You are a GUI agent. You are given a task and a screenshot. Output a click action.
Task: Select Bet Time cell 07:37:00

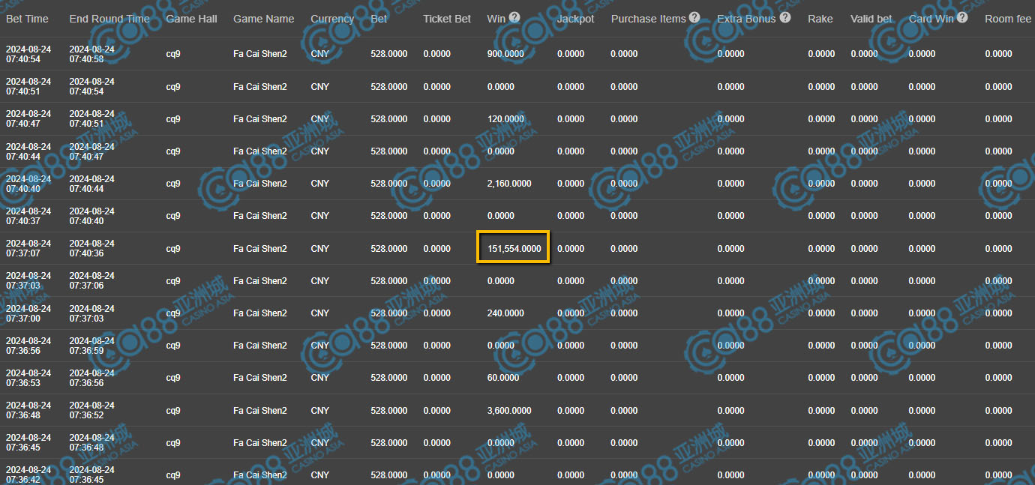tap(28, 313)
